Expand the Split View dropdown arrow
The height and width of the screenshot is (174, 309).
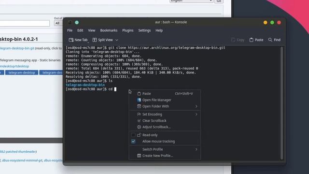(x=117, y=40)
